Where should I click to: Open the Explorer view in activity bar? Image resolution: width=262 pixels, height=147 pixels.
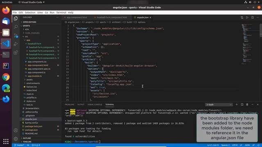[16, 18]
